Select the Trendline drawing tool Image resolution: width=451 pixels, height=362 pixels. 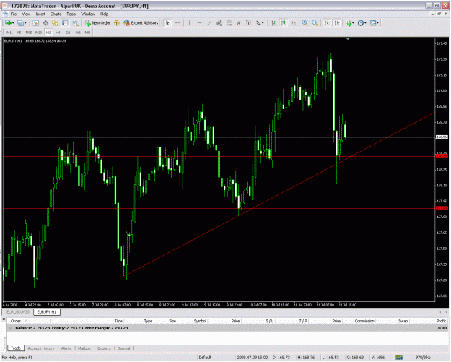(x=209, y=23)
